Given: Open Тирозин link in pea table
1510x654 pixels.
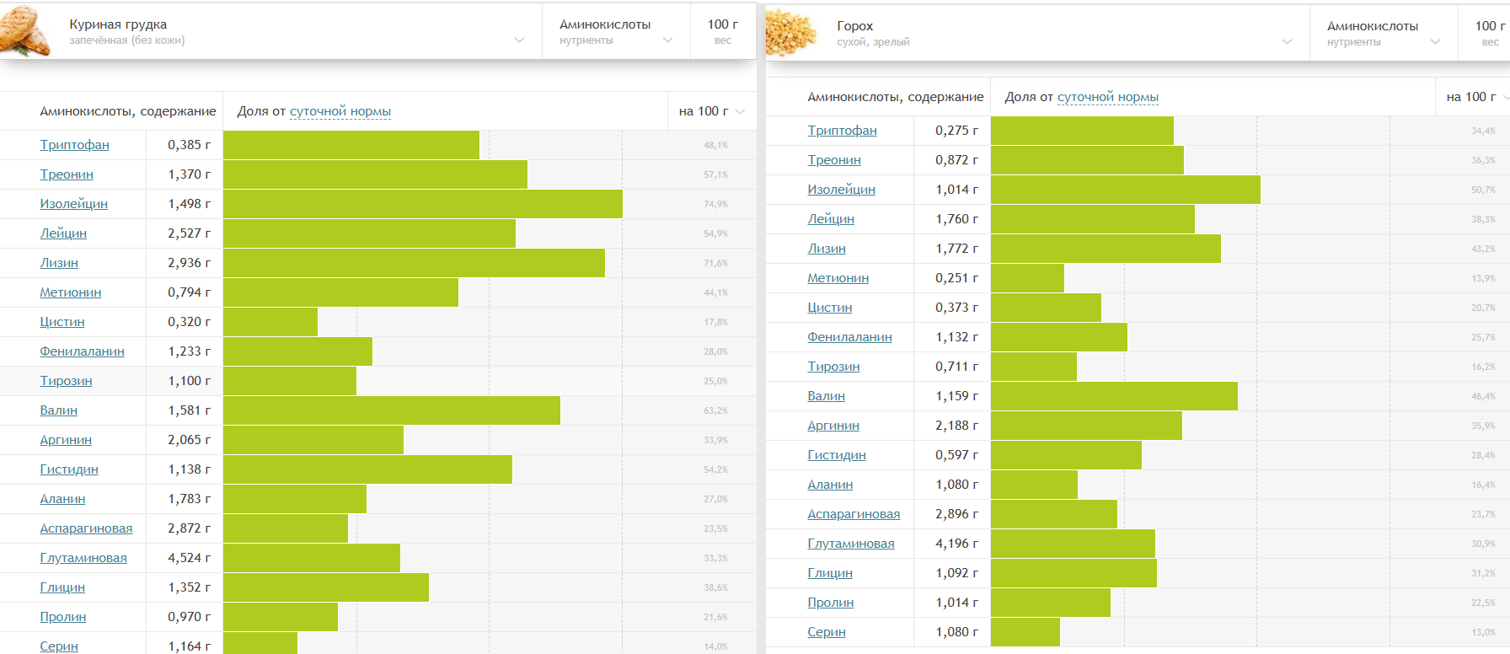Looking at the screenshot, I should click(834, 367).
